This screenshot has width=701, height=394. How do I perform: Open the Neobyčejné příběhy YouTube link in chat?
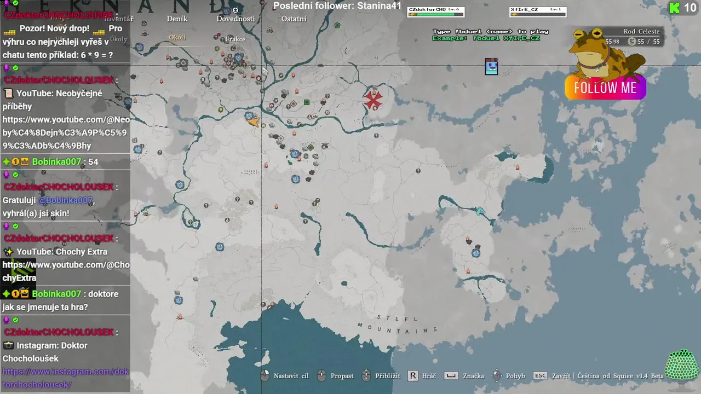tap(66, 132)
